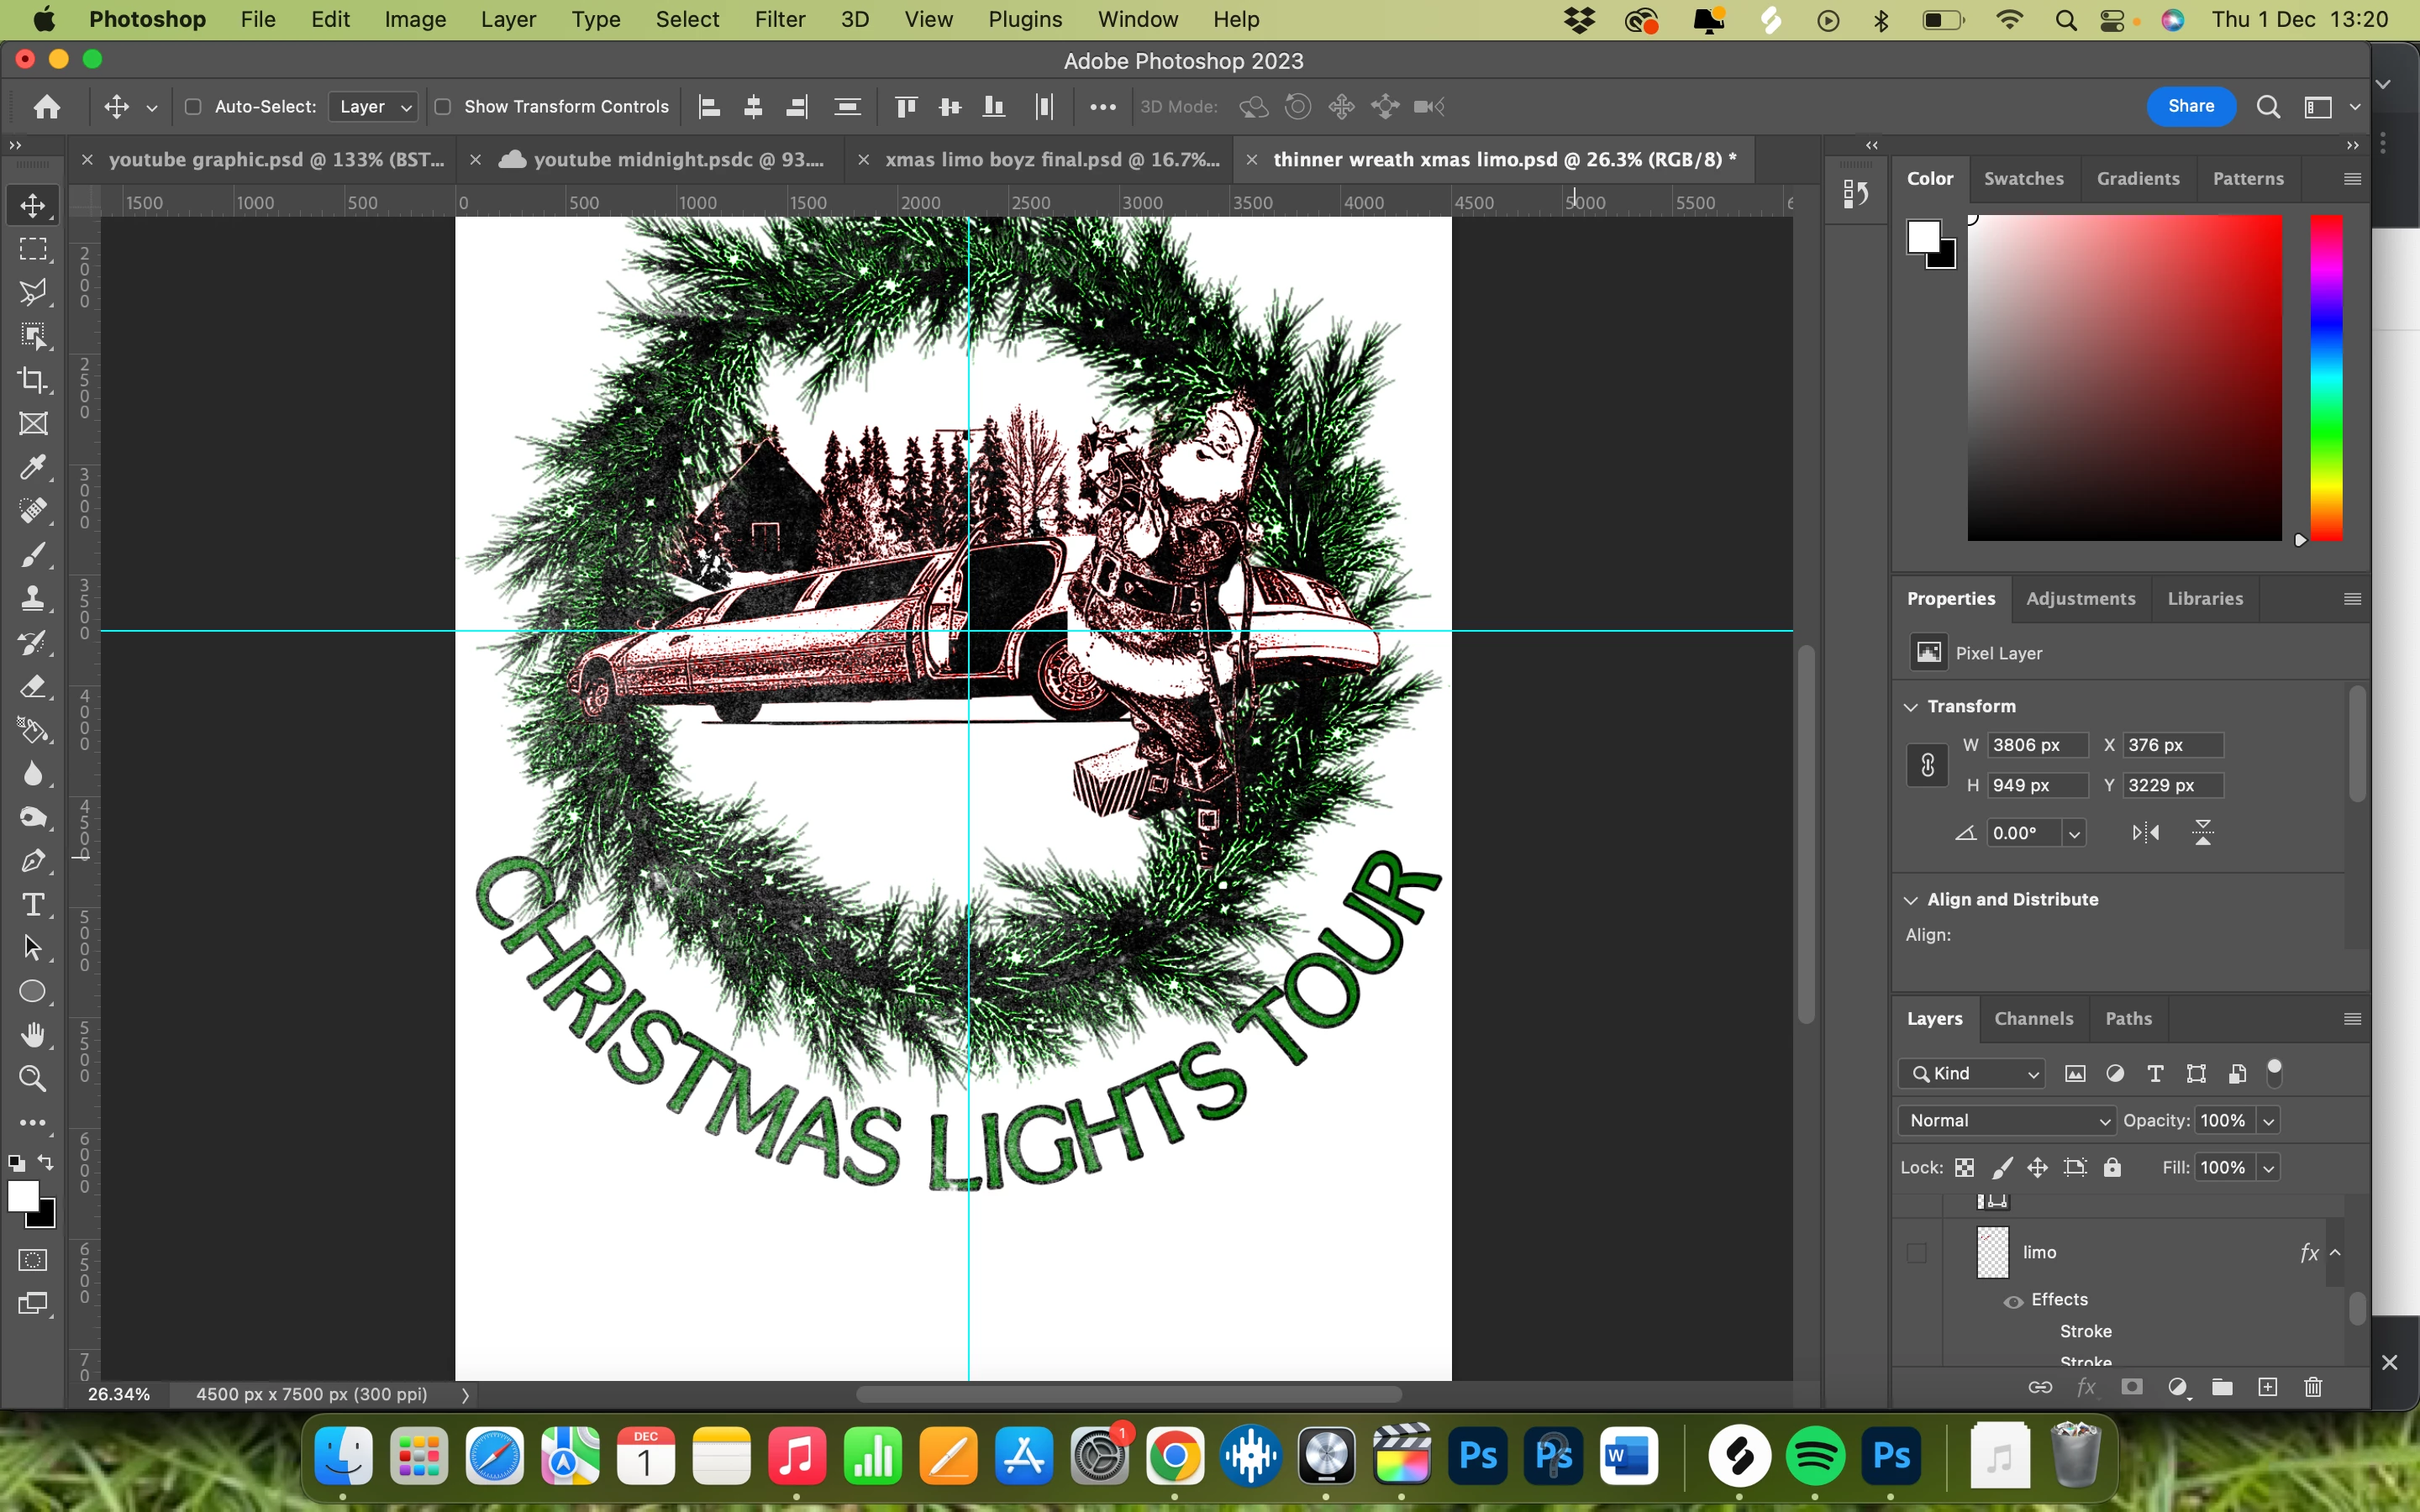Viewport: 2420px width, 1512px height.
Task: Open the Filter menu
Action: [779, 19]
